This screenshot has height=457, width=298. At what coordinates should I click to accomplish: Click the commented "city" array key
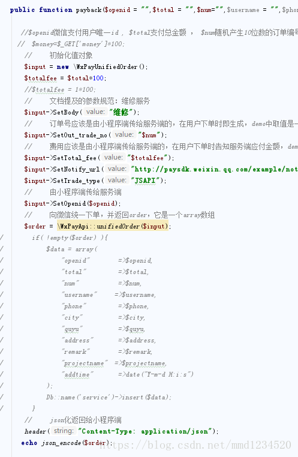click(72, 317)
